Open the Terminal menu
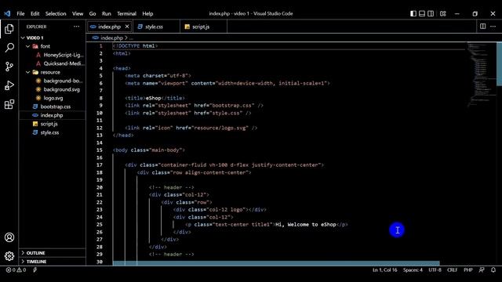502x282 pixels. (x=126, y=13)
